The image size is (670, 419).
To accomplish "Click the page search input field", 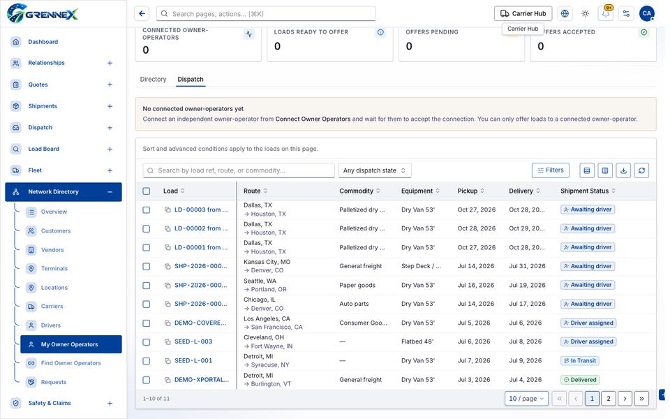I will 266,14.
